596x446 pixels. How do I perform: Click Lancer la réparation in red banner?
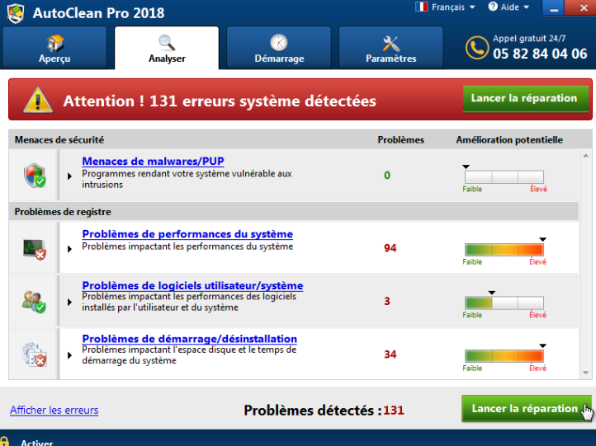point(523,99)
